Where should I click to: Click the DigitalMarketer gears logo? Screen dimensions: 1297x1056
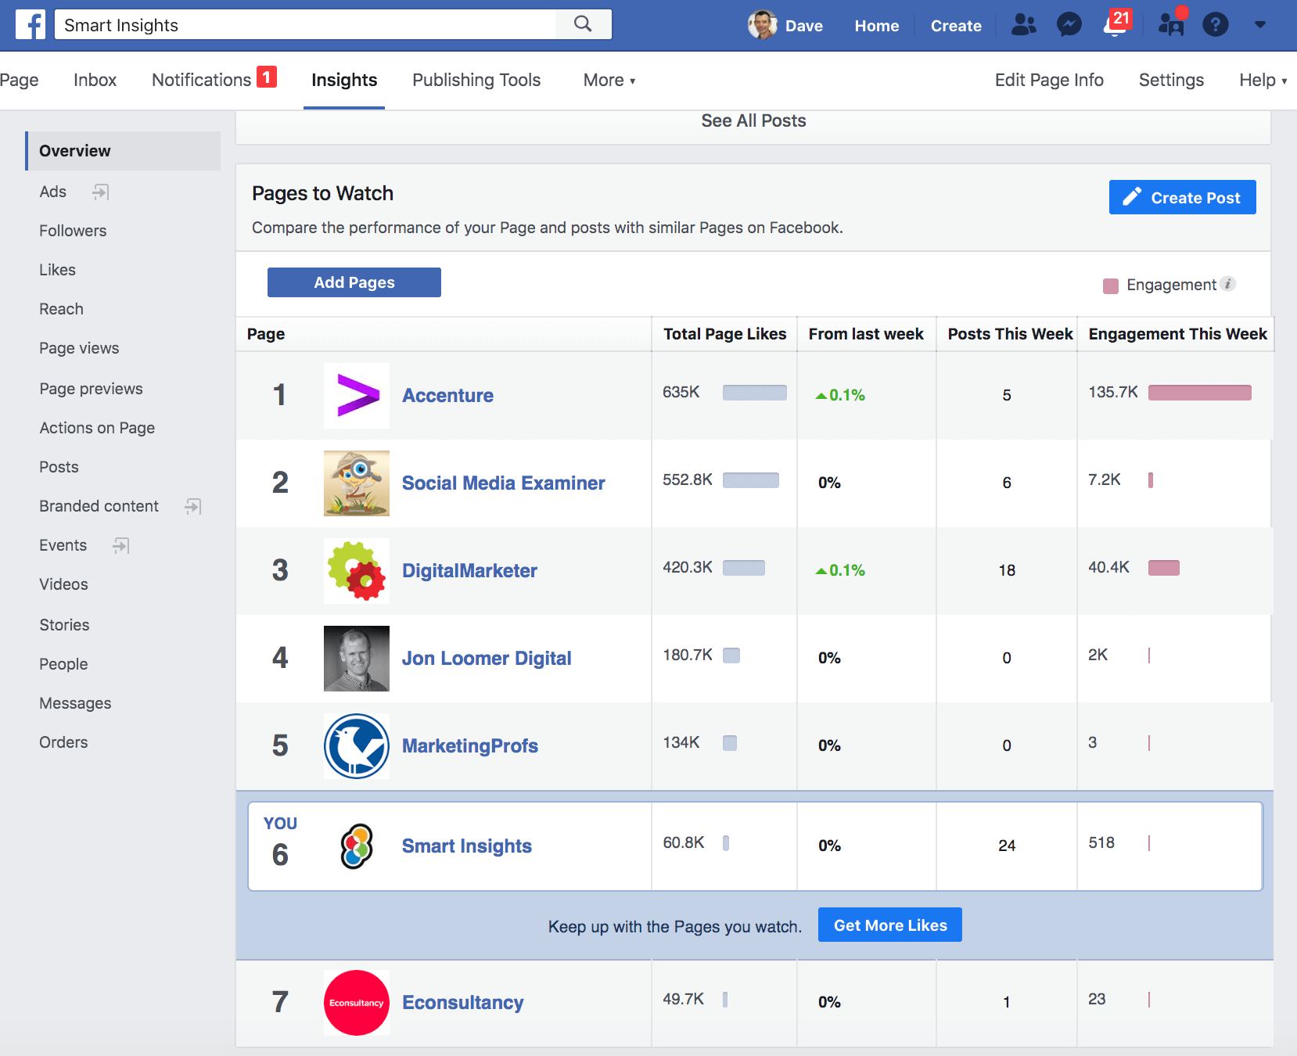point(357,570)
